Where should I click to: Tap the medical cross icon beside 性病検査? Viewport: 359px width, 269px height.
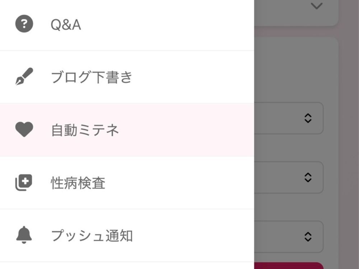pos(24,182)
